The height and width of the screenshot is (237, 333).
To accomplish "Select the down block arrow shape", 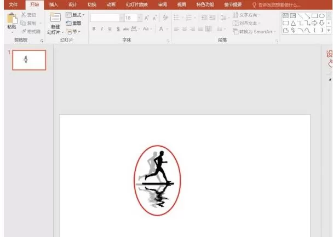I will tap(322, 23).
